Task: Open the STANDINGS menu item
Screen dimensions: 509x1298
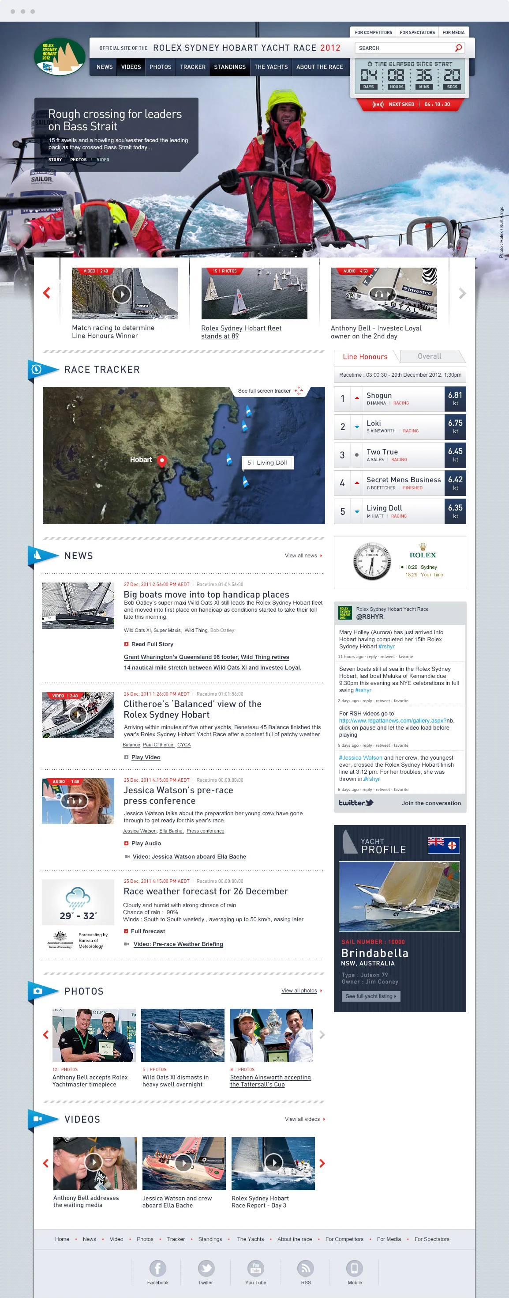Action: (x=229, y=67)
